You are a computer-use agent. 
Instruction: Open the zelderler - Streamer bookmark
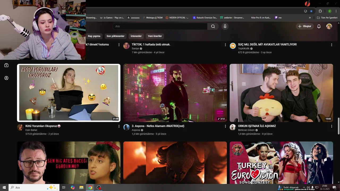pos(232,18)
